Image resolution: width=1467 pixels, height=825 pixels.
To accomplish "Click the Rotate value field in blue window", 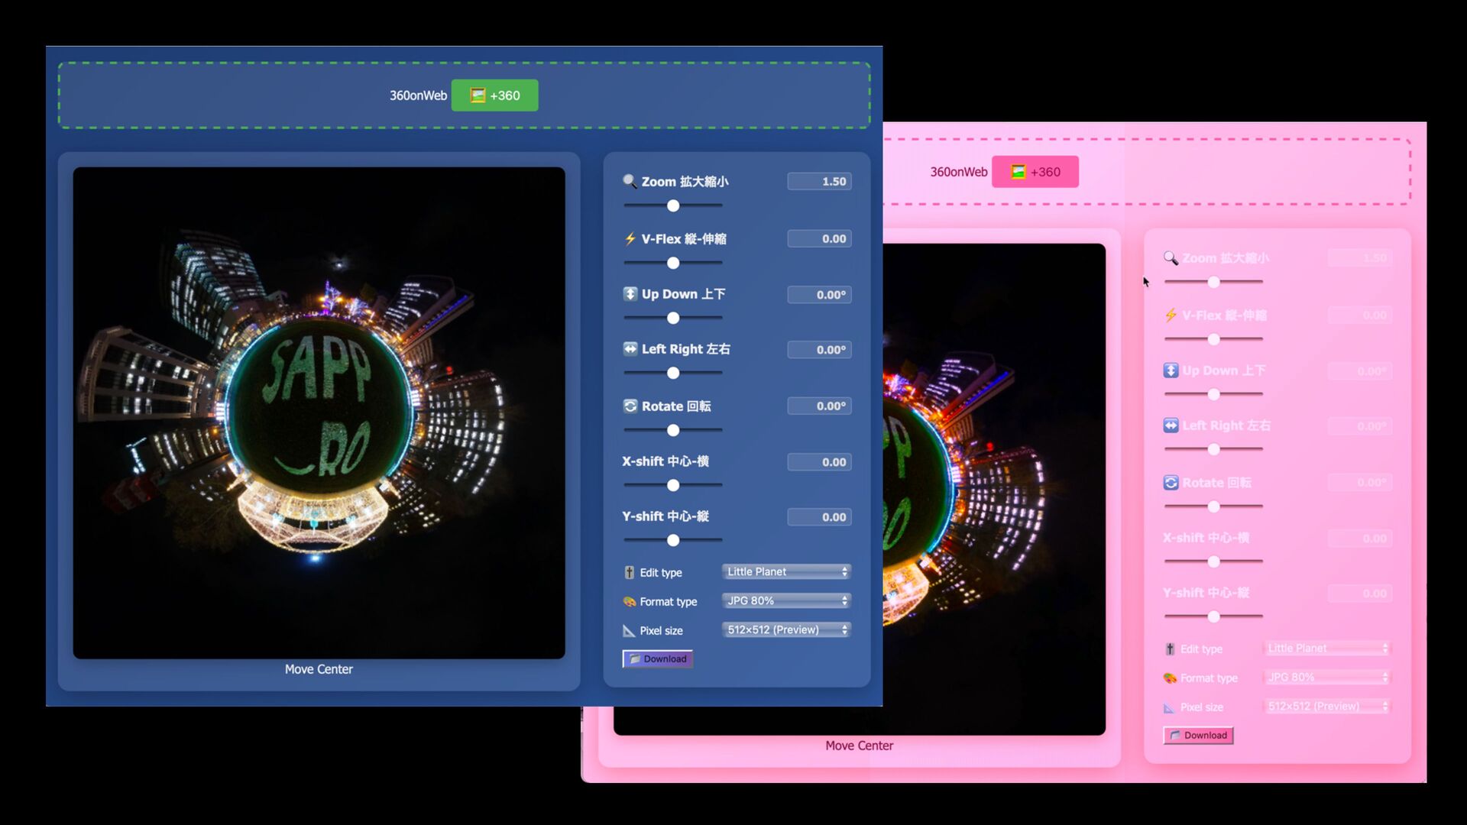I will (x=820, y=406).
